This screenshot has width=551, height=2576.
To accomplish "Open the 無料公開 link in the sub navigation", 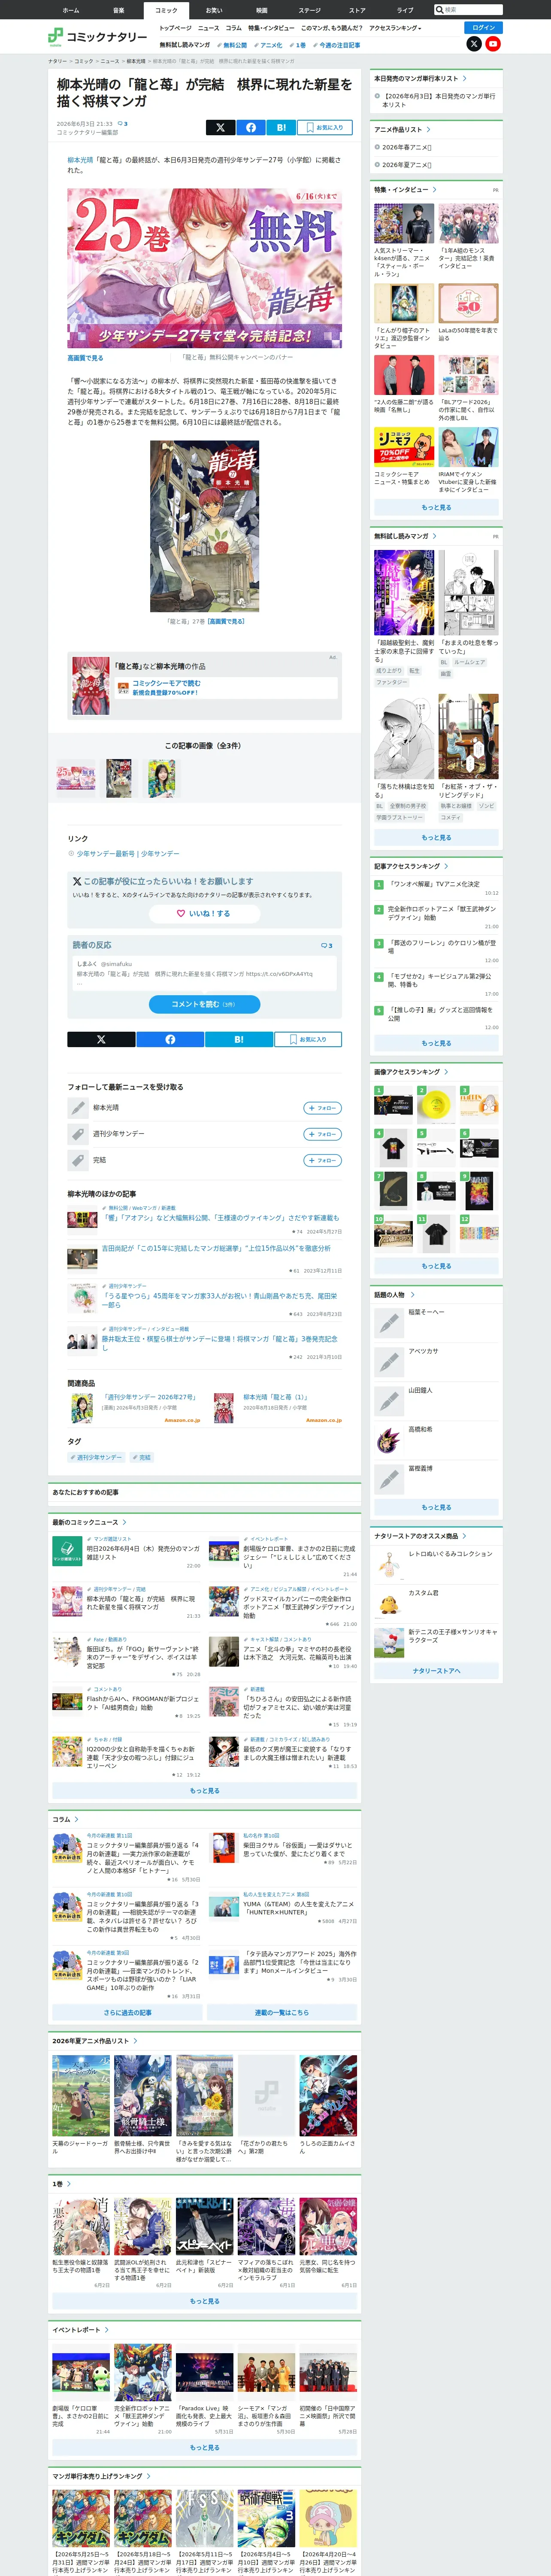I will (233, 45).
